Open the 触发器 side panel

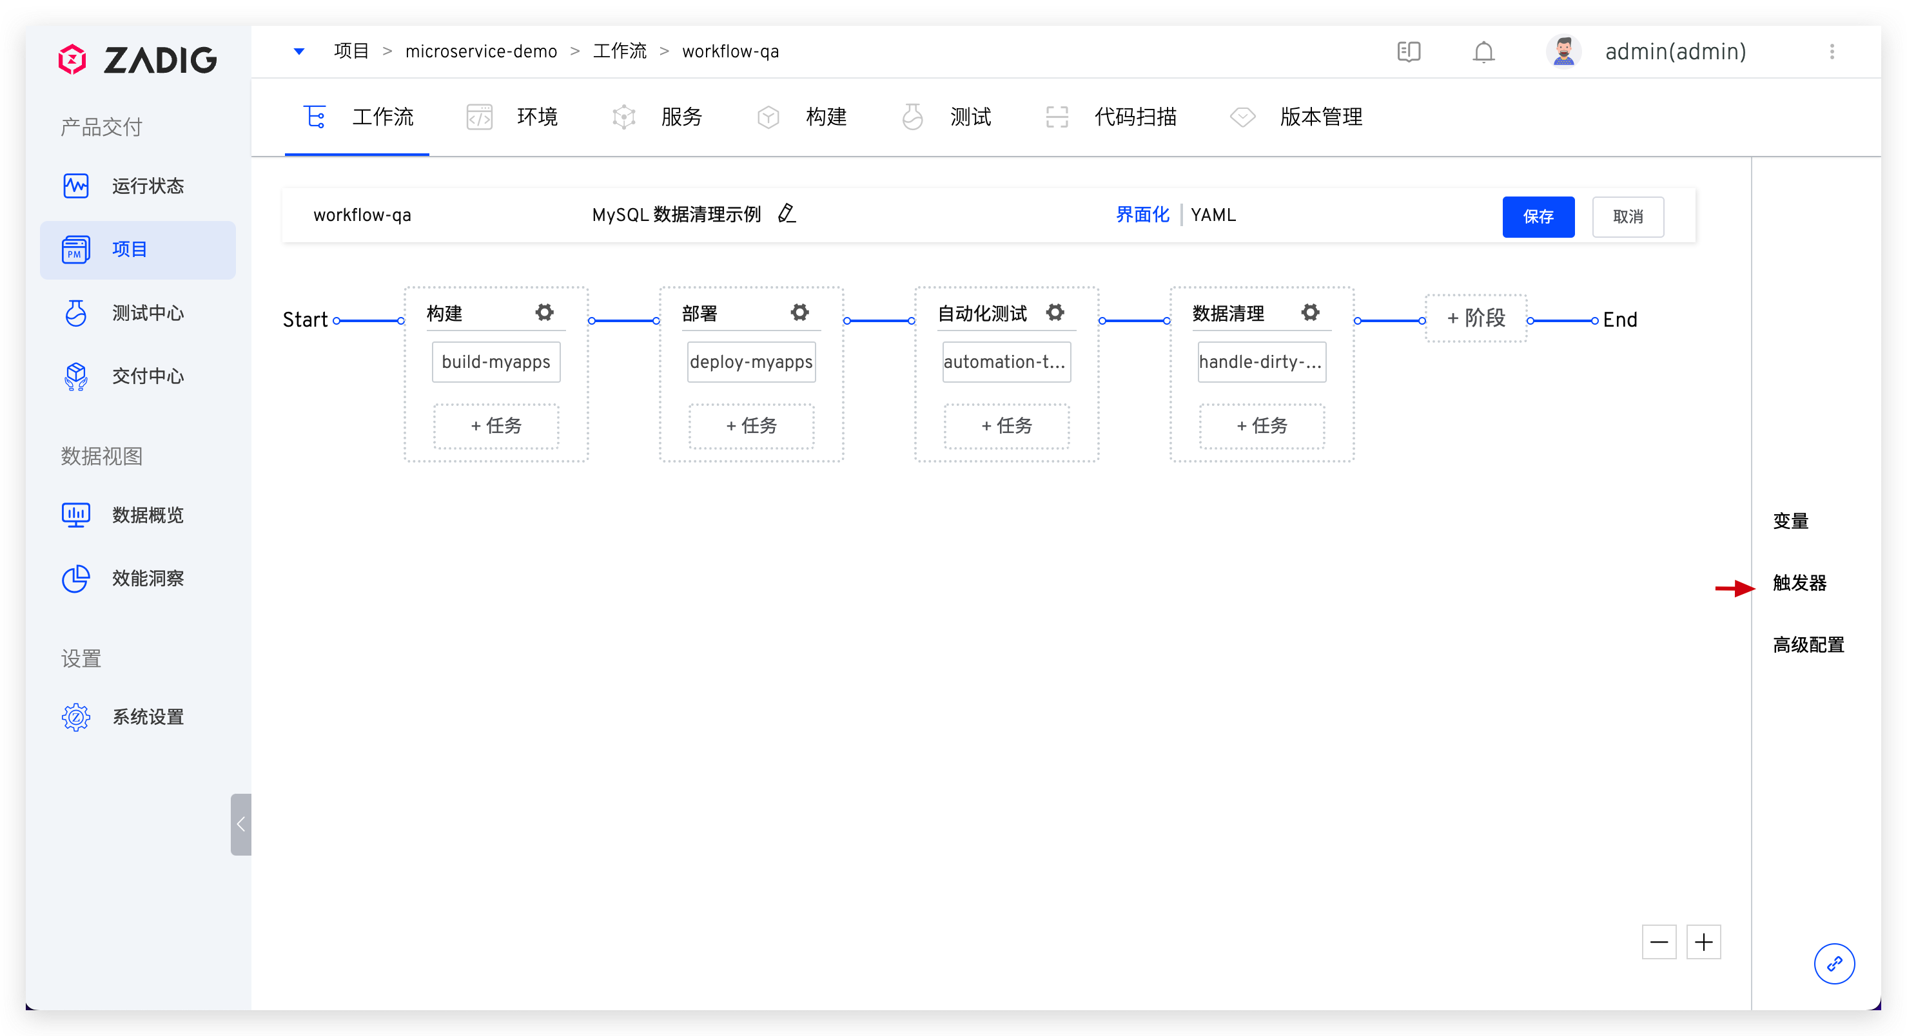pos(1799,583)
